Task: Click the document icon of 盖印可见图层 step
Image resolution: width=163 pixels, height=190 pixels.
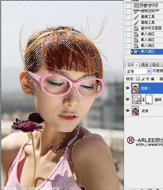Action: (136, 29)
